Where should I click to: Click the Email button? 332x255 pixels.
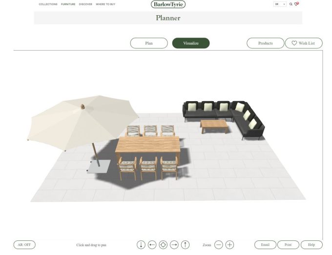(x=265, y=245)
